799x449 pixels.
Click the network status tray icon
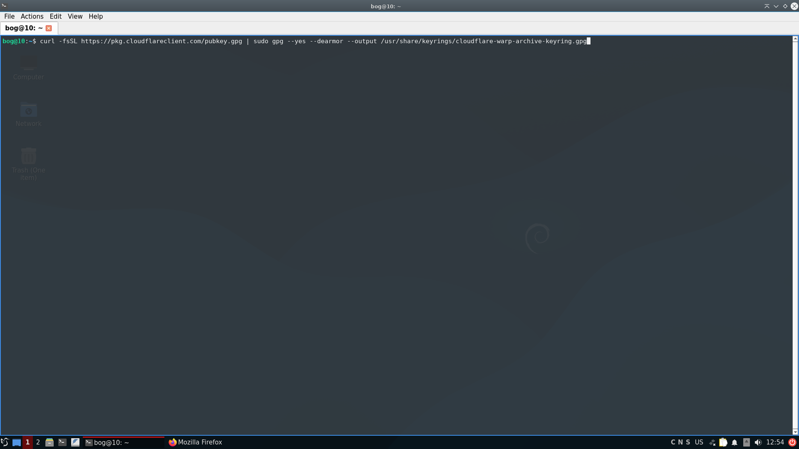click(x=712, y=442)
